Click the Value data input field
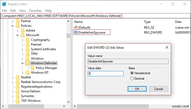The width and height of the screenshot is (191, 109). coord(106,74)
